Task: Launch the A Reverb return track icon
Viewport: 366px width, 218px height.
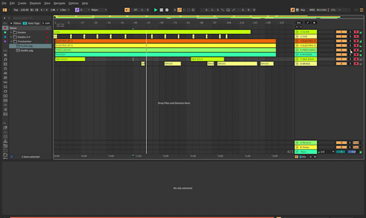Action: click(297, 143)
